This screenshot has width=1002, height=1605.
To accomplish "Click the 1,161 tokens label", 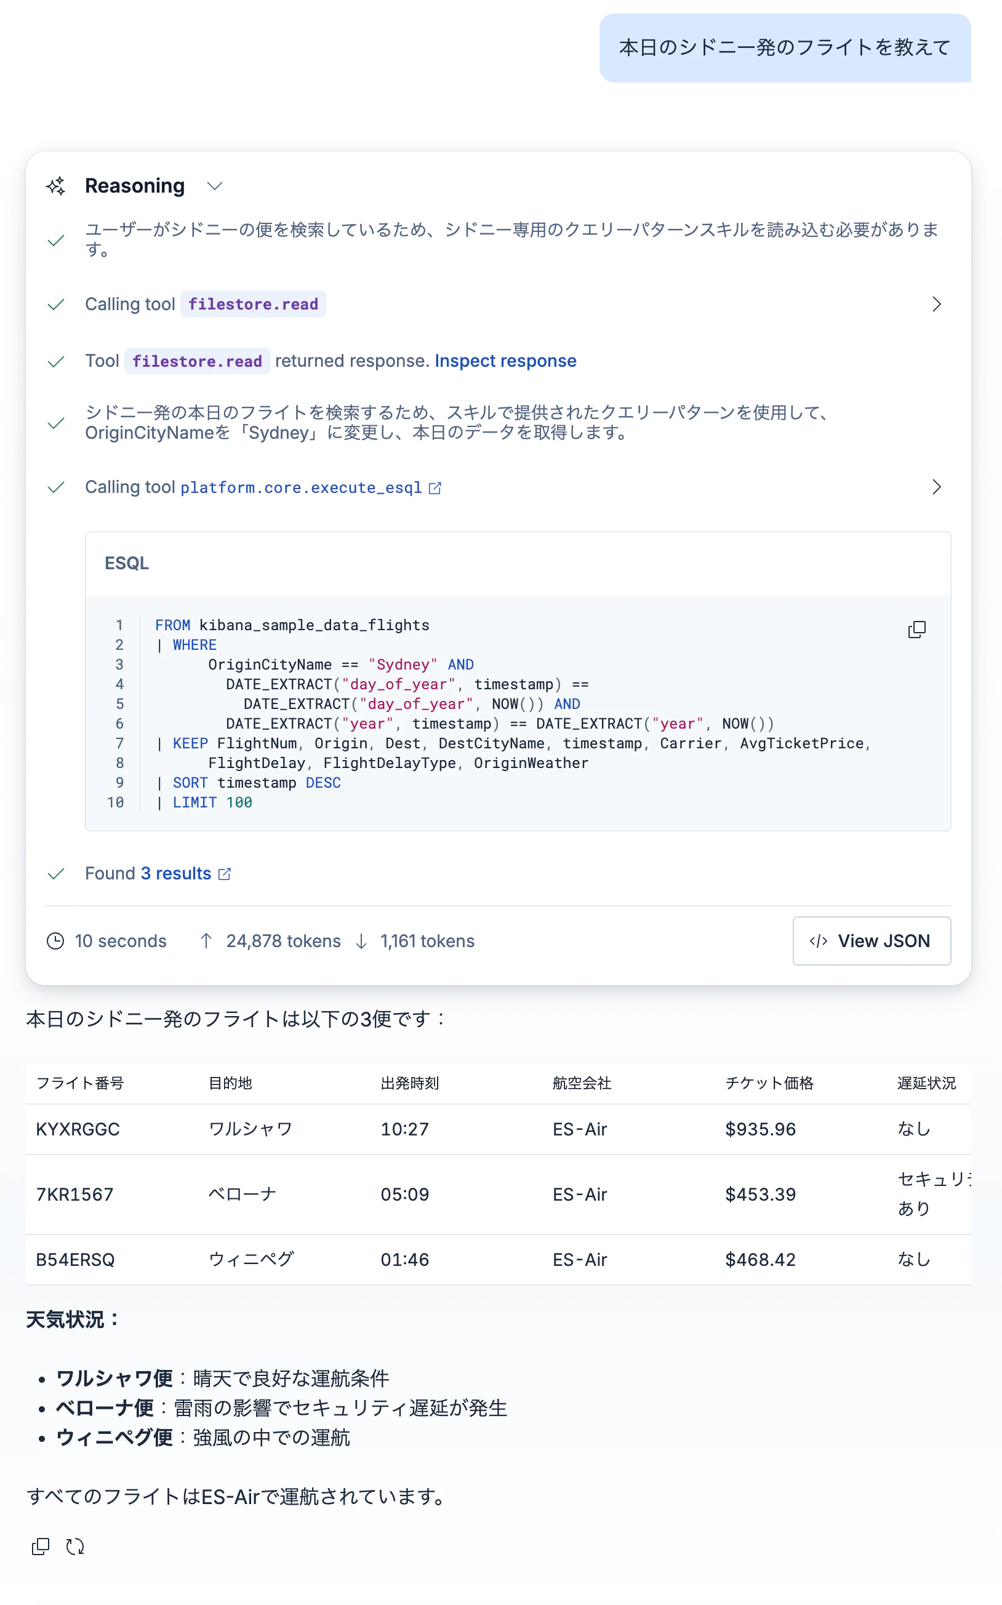I will 427,941.
